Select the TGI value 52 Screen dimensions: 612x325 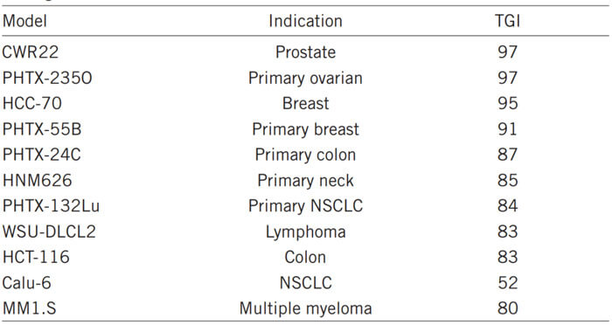(x=507, y=283)
